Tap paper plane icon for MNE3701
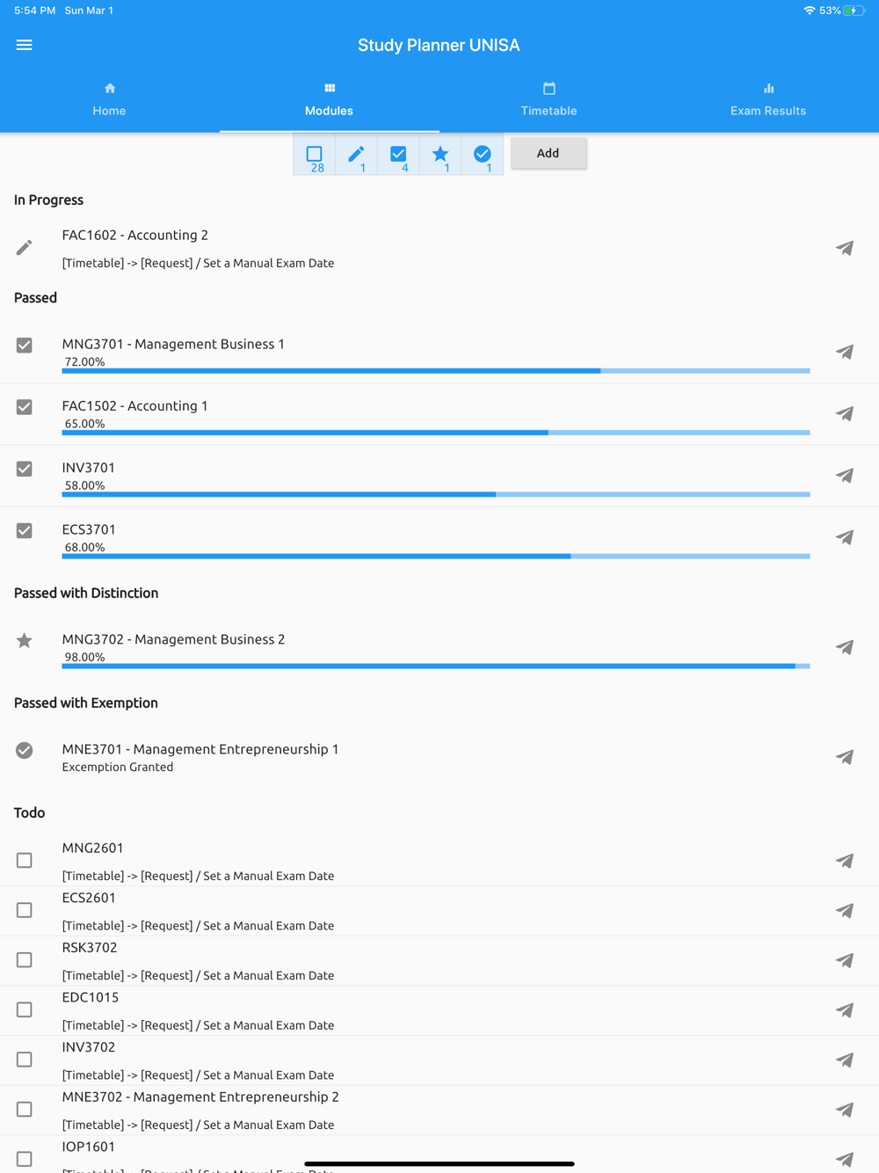The height and width of the screenshot is (1173, 879). (845, 757)
